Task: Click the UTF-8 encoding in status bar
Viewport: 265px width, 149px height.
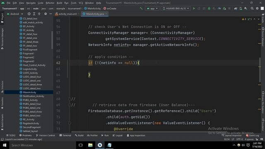Action: [x=239, y=139]
